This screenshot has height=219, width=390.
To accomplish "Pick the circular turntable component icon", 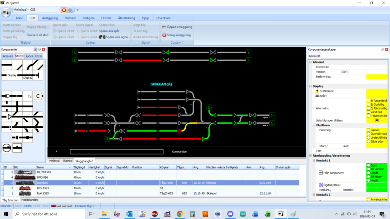I will tap(6, 148).
